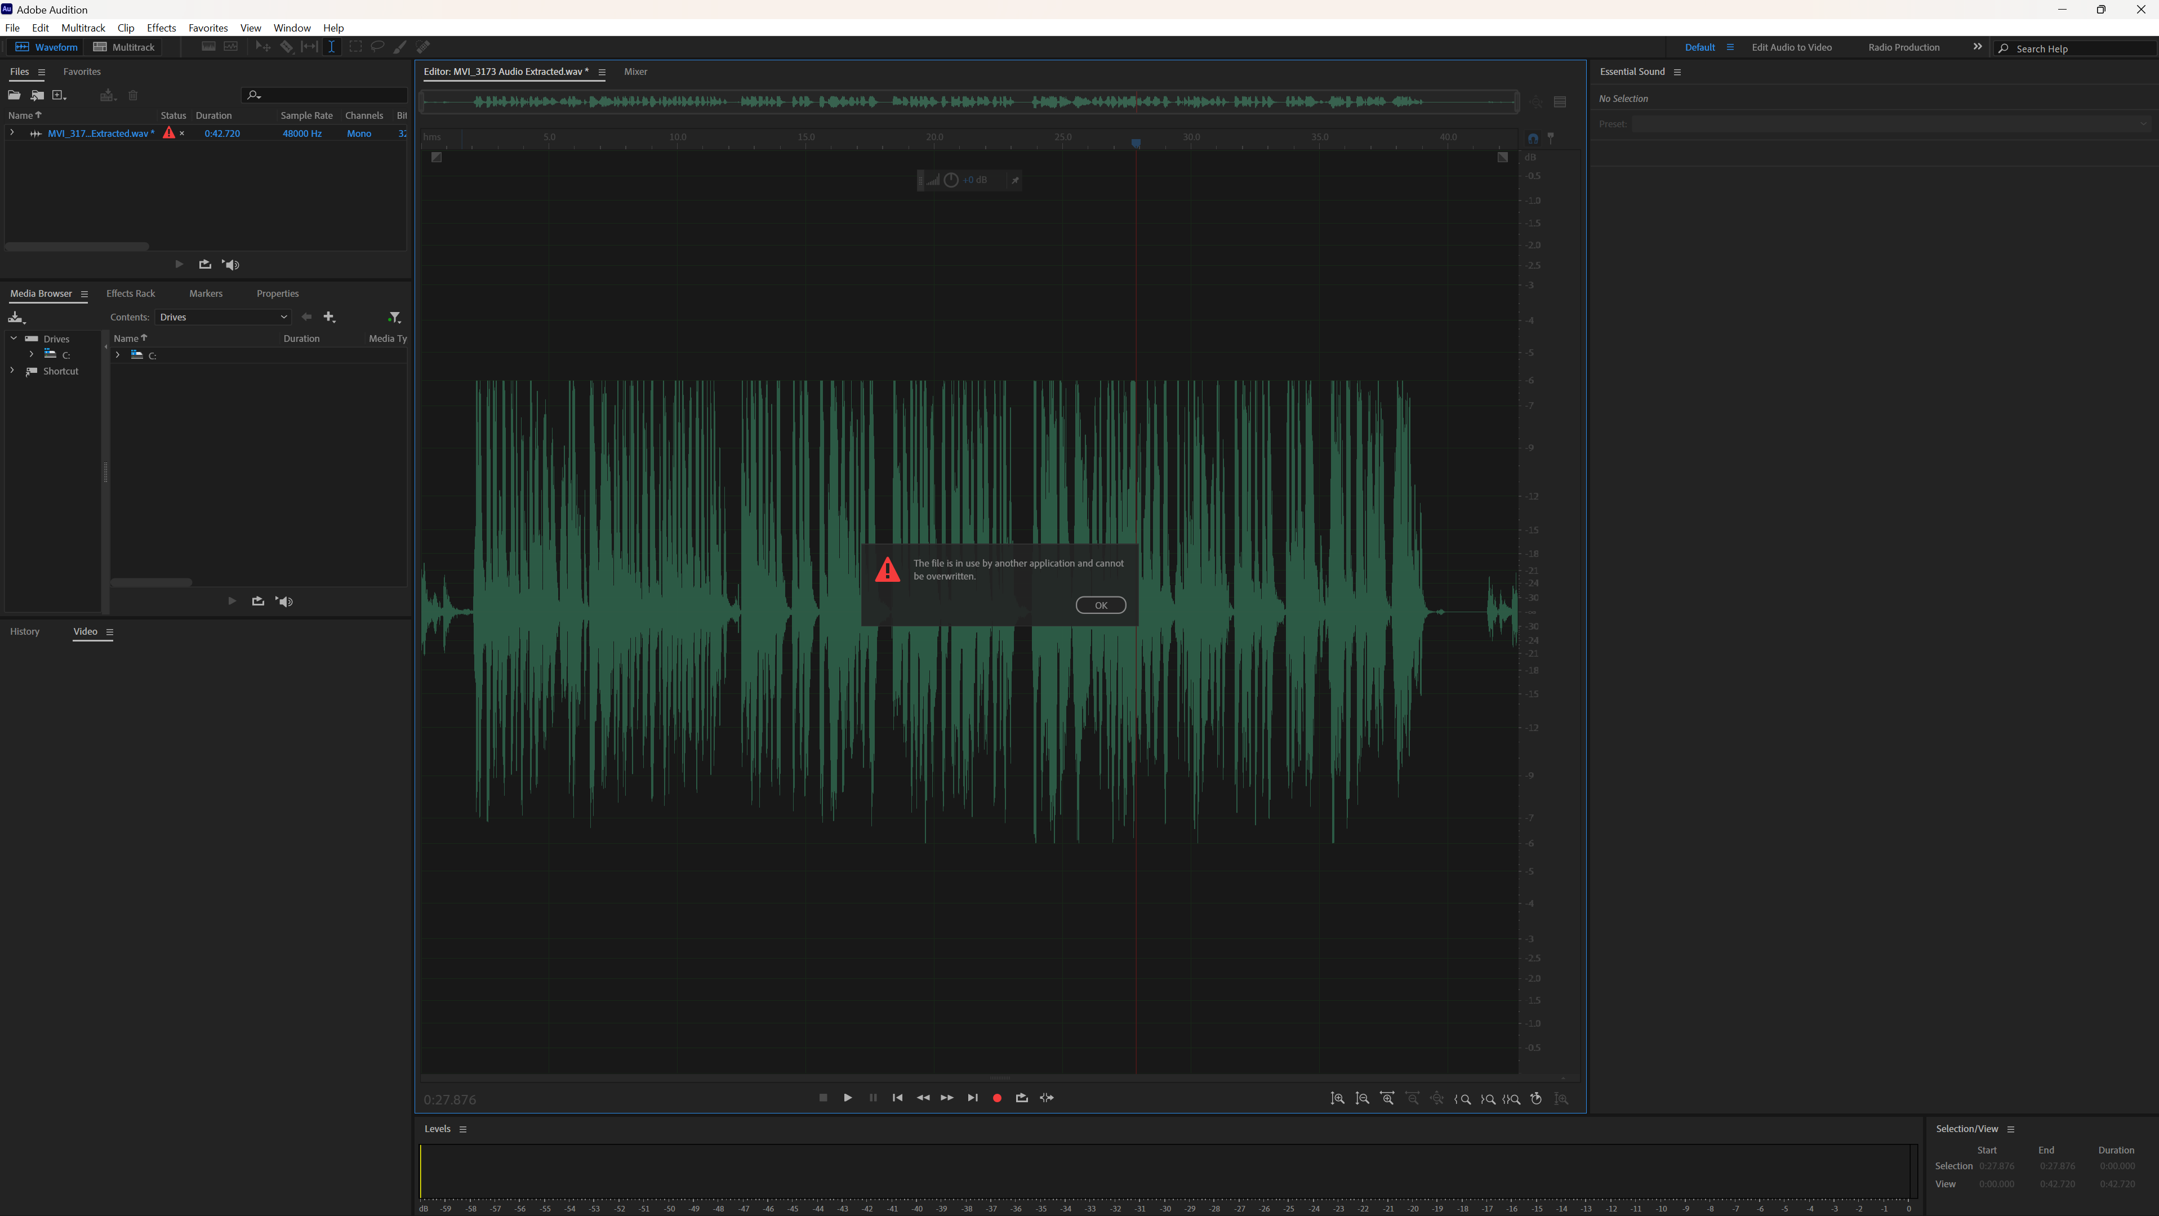
Task: Dismiss the file-in-use warning with OK
Action: tap(1101, 605)
